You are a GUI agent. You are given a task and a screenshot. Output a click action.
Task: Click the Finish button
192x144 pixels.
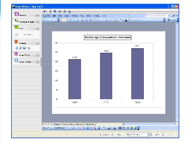[x=170, y=135]
